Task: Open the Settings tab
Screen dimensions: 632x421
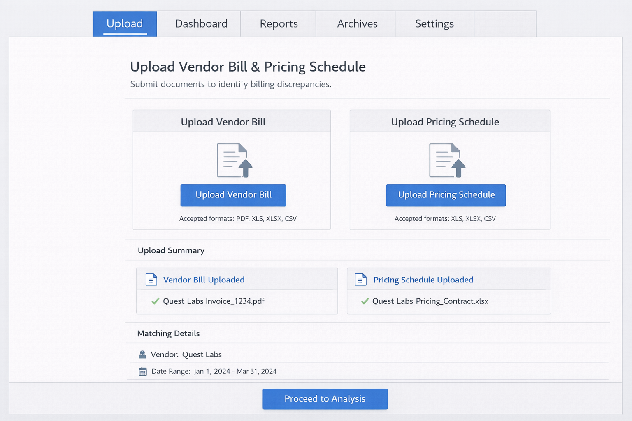Action: coord(434,24)
